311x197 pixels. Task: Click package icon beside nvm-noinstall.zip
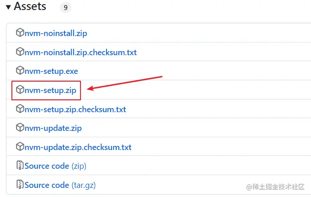pos(20,32)
